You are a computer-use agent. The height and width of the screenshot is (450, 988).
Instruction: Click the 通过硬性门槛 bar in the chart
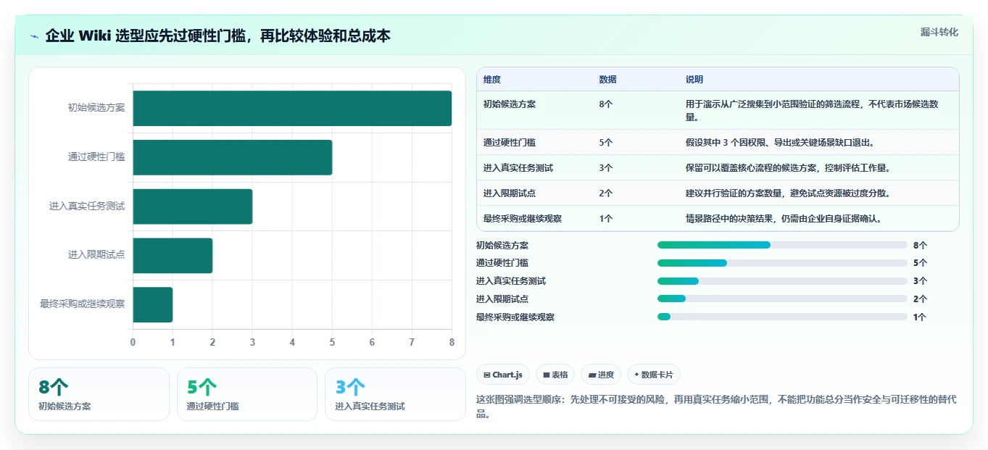coord(233,157)
